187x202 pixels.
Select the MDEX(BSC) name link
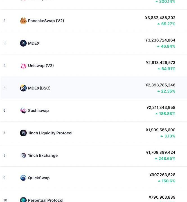coord(39,88)
